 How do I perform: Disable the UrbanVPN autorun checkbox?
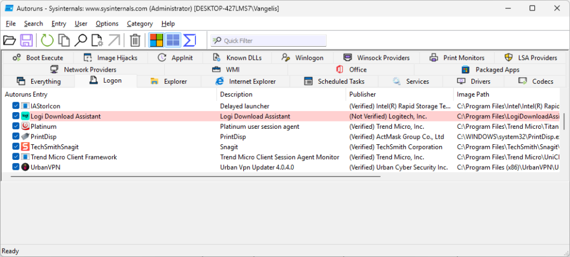click(16, 167)
